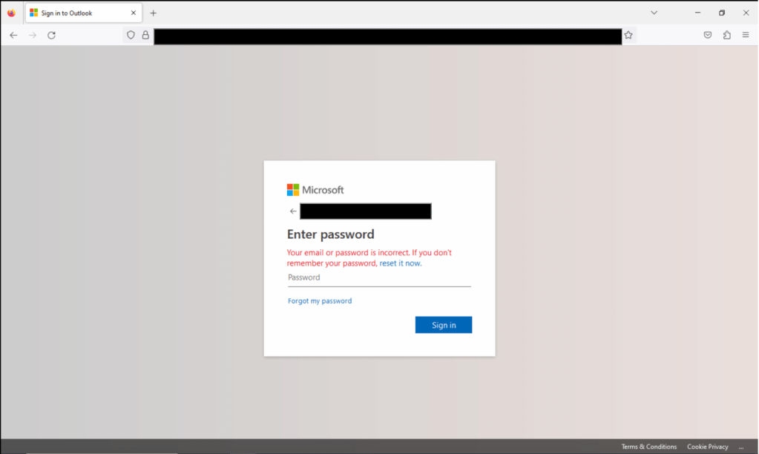Screen dimensions: 759x454
Task: Click the Password input field
Action: point(379,278)
